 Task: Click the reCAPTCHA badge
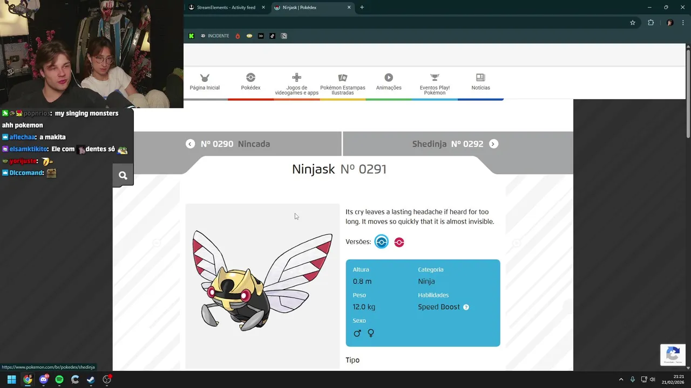673,355
